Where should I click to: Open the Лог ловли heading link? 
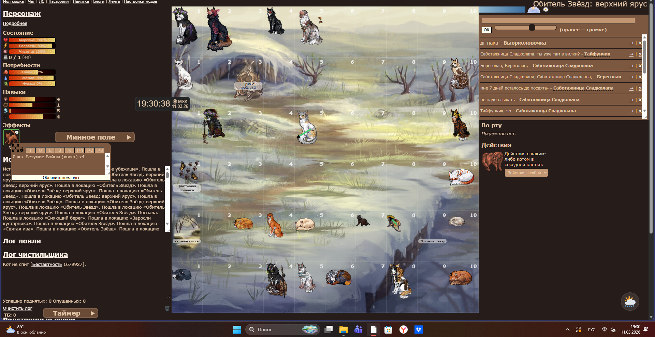tap(22, 241)
